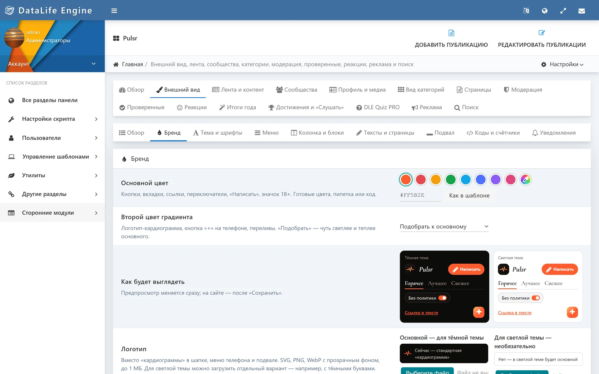
Task: Select the purple color swatch
Action: click(496, 180)
